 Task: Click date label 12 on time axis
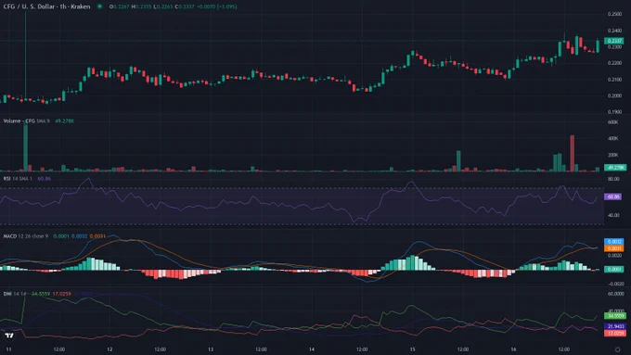click(109, 349)
